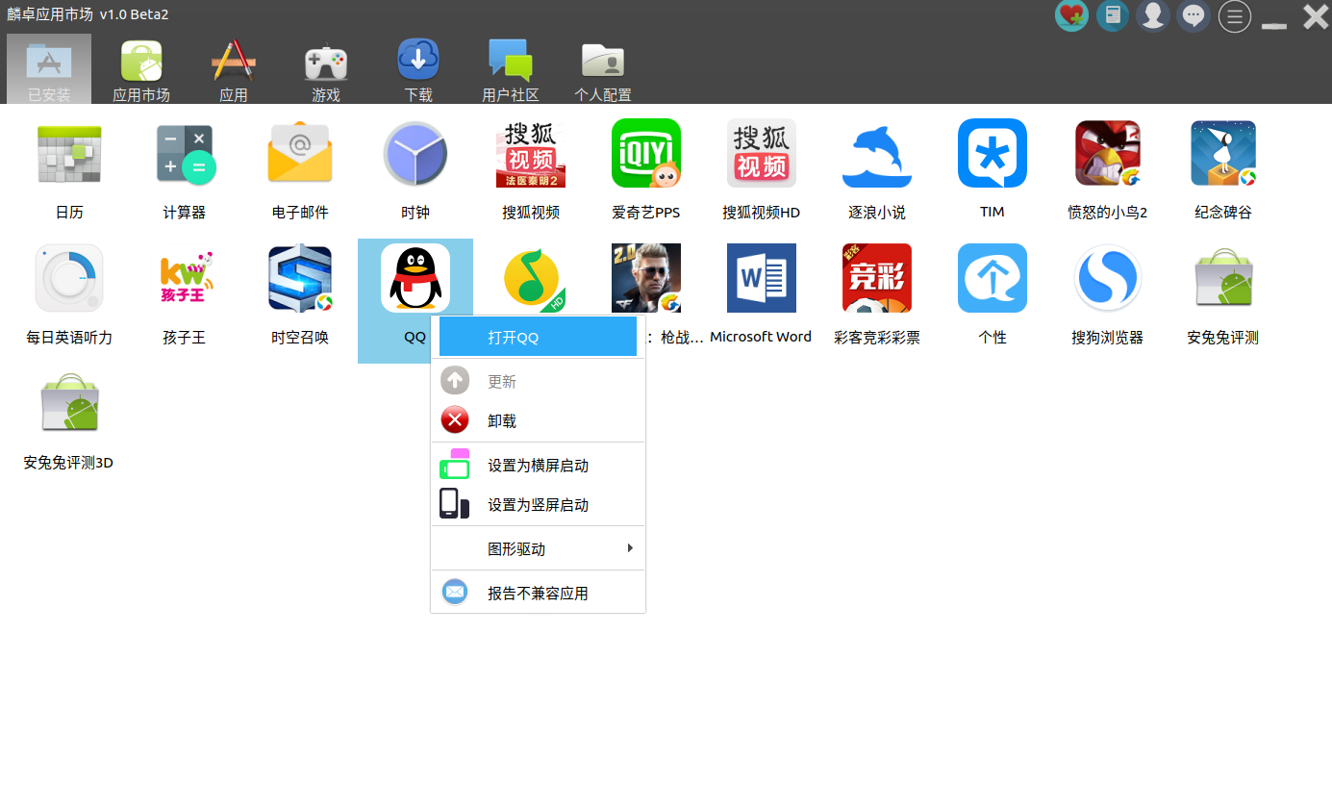Click the 搜狗浏览器 text label
This screenshot has height=785, width=1332.
[x=1108, y=338]
